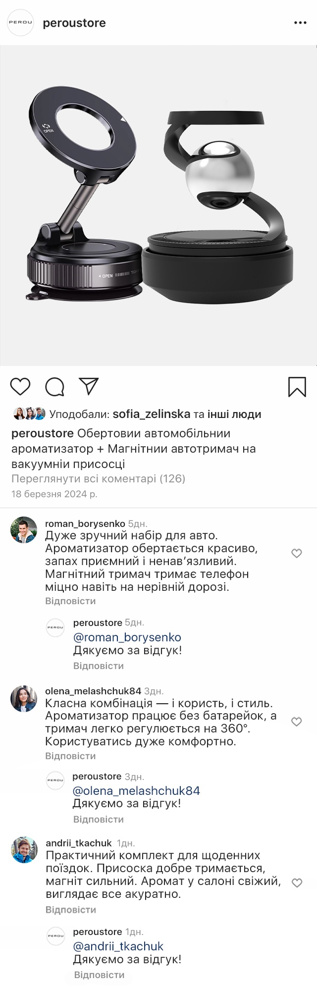Open sofia_zelinska from the likes line
This screenshot has height=986, width=317.
pos(152,414)
